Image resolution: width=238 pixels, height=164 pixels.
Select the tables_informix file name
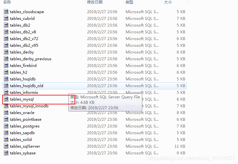point(24,92)
